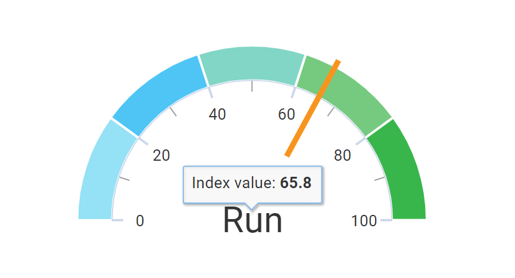Select the Run title text
The image size is (515, 278).
click(x=252, y=220)
